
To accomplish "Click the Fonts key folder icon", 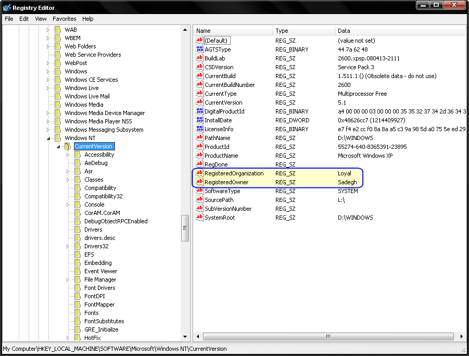I will (78, 313).
